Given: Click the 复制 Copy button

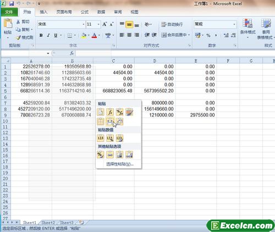Looking at the screenshot, I should point(22,30).
